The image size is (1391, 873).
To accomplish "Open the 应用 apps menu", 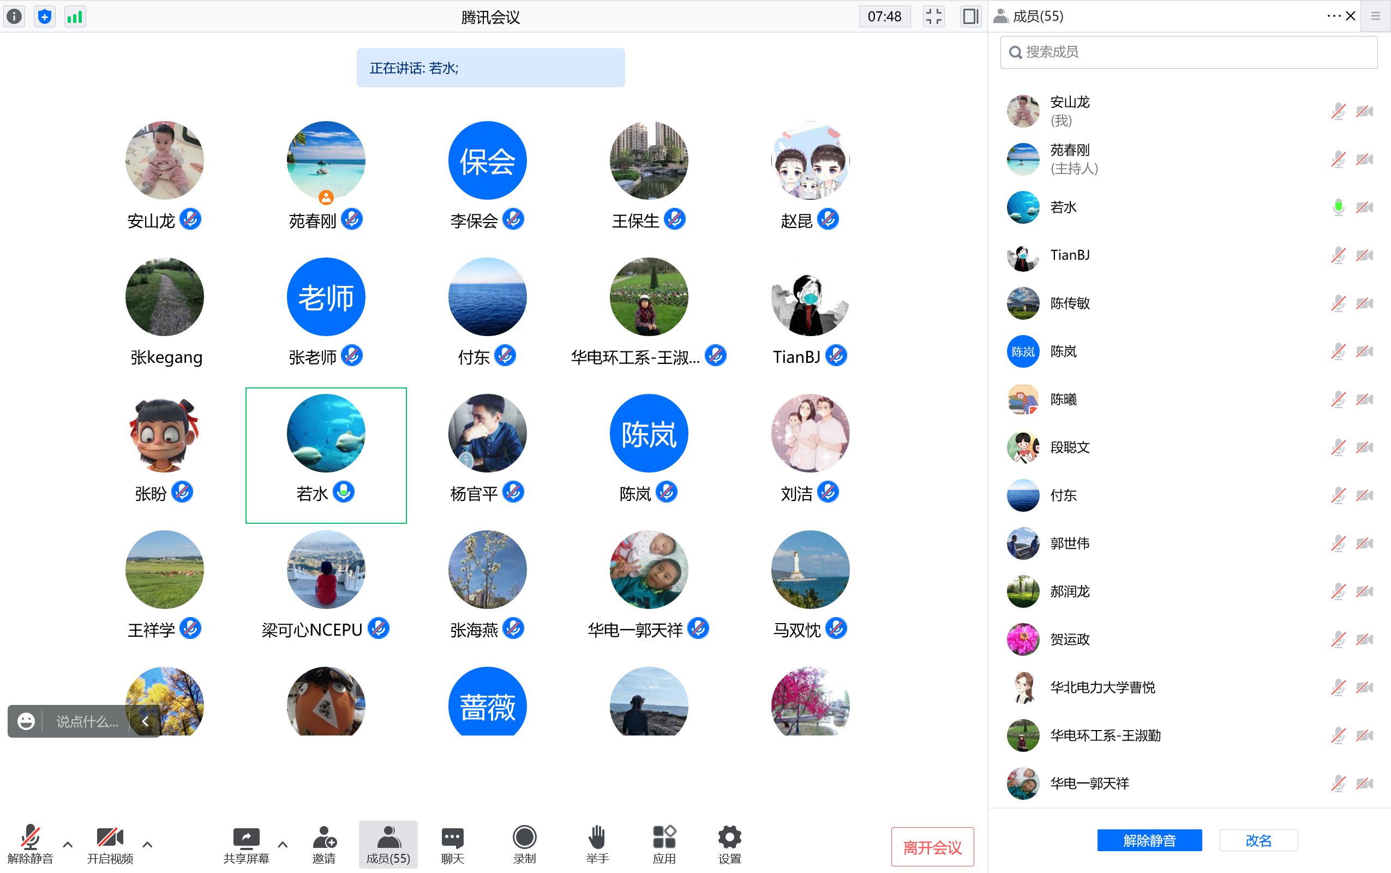I will 664,844.
